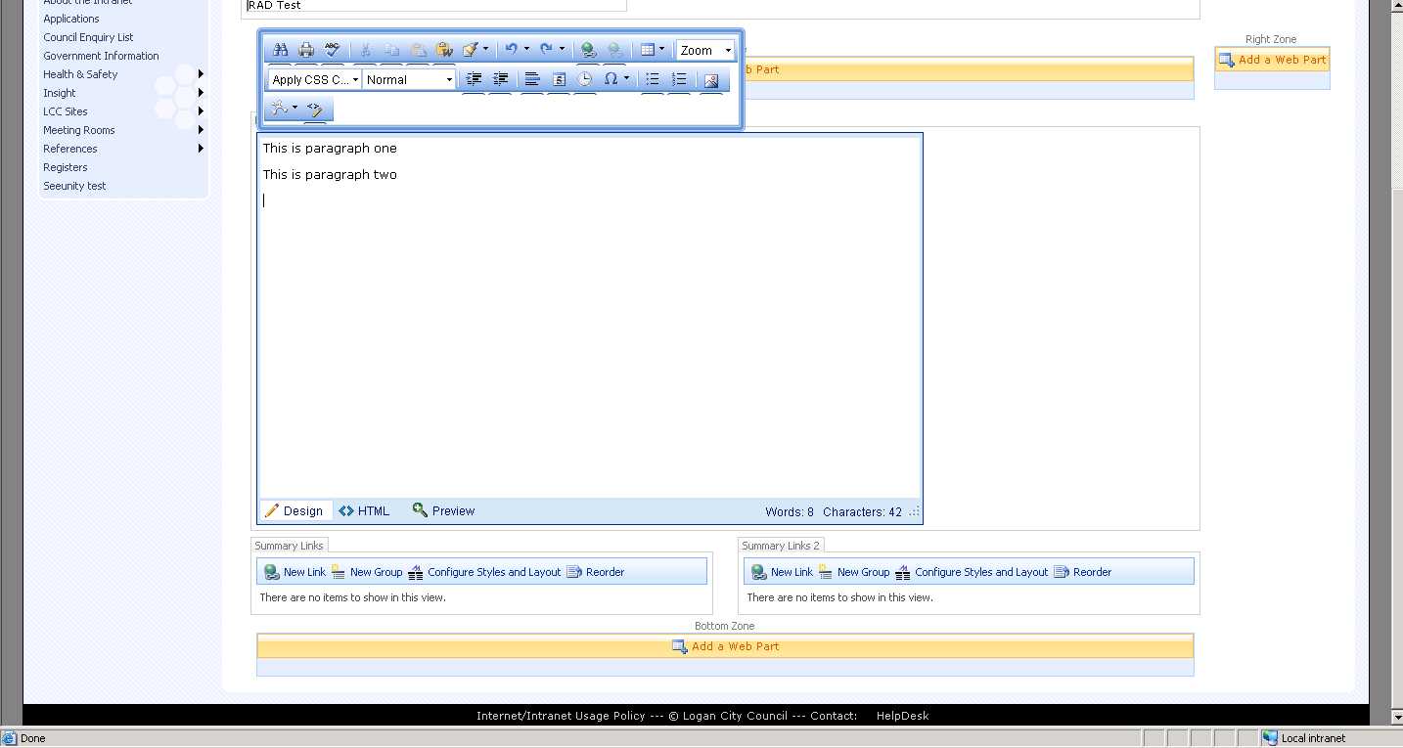Expand the Format Stripper dropdown arrow
This screenshot has width=1403, height=748.
point(486,50)
